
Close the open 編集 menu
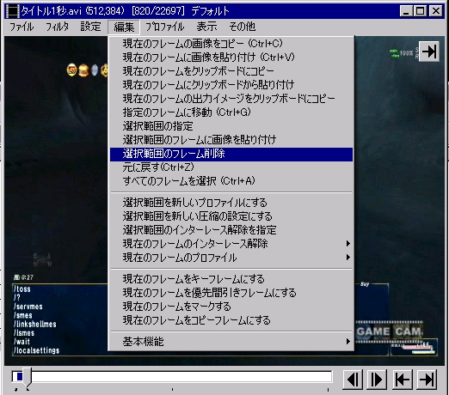(124, 27)
